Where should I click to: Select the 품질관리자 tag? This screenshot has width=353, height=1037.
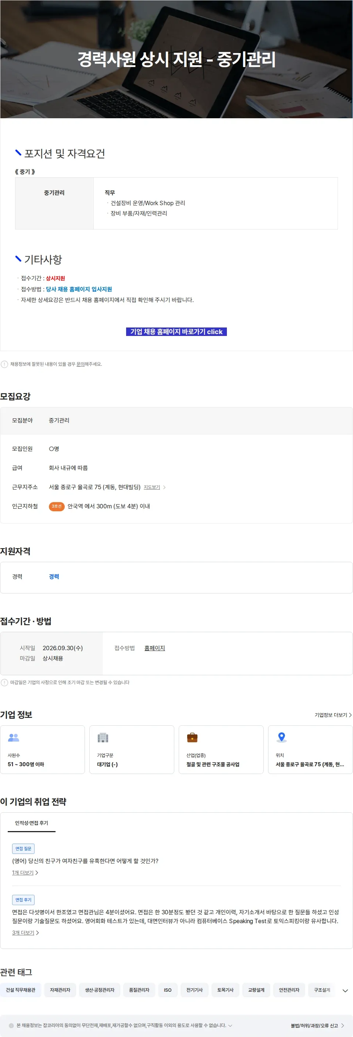[139, 989]
